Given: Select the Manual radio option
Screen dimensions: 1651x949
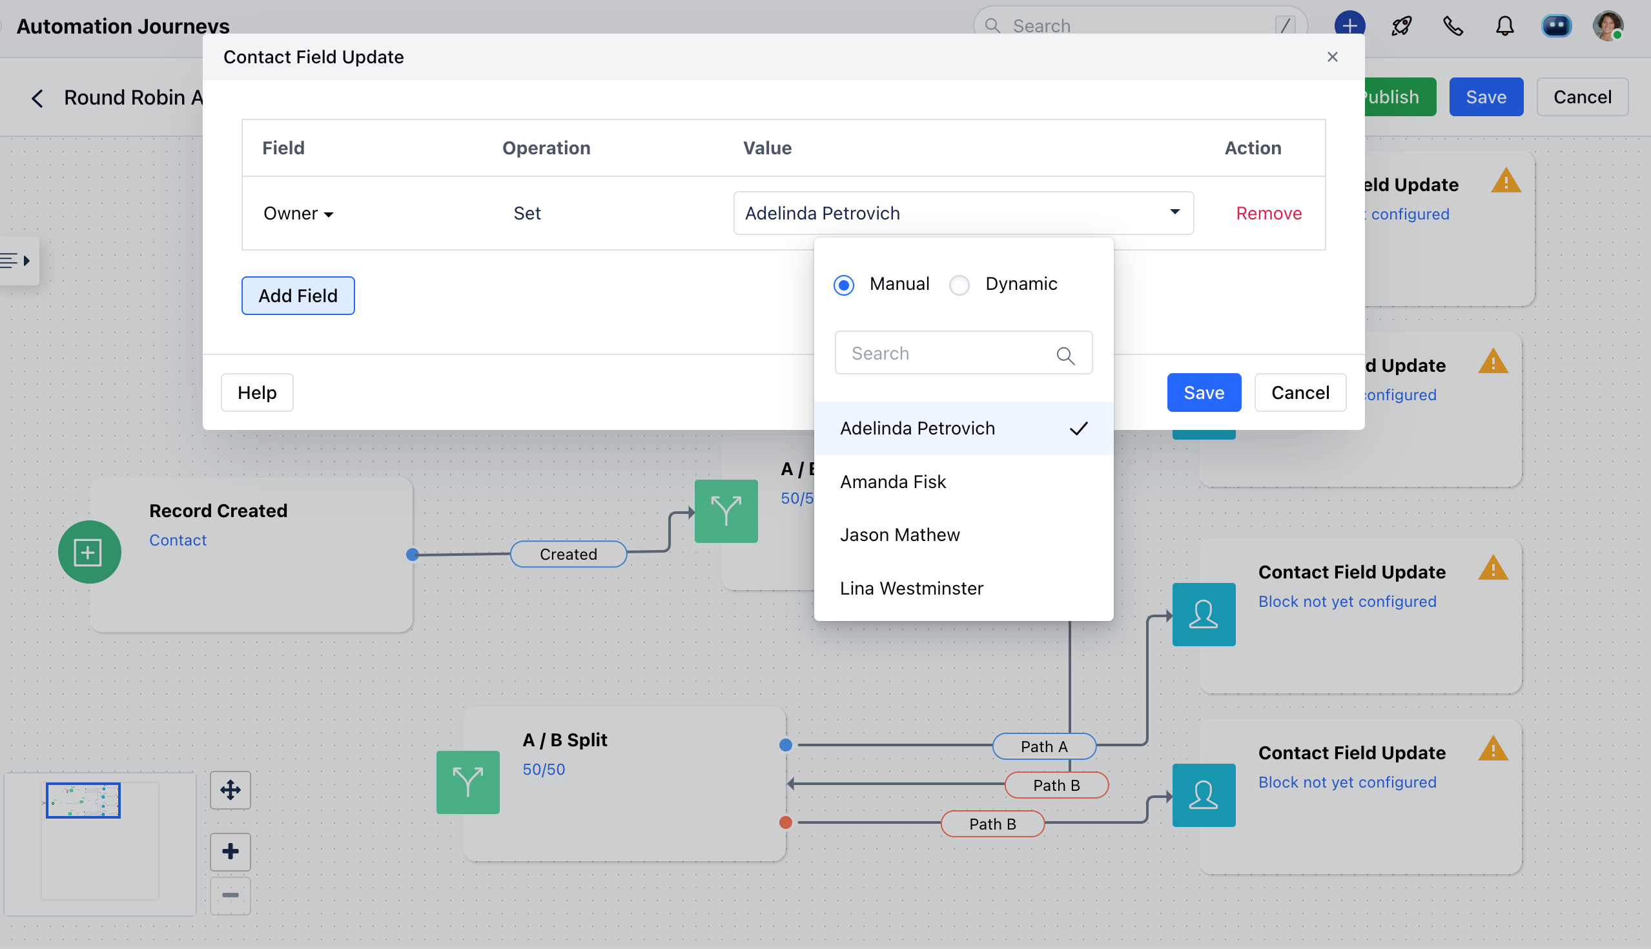Looking at the screenshot, I should click(x=843, y=285).
